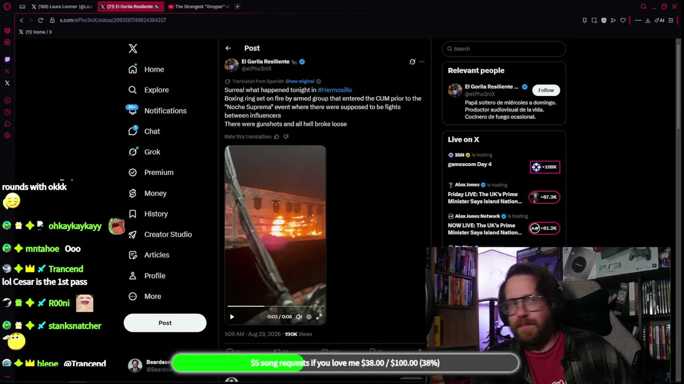Follow El Gorila Resiliente
The image size is (684, 384).
coord(546,90)
